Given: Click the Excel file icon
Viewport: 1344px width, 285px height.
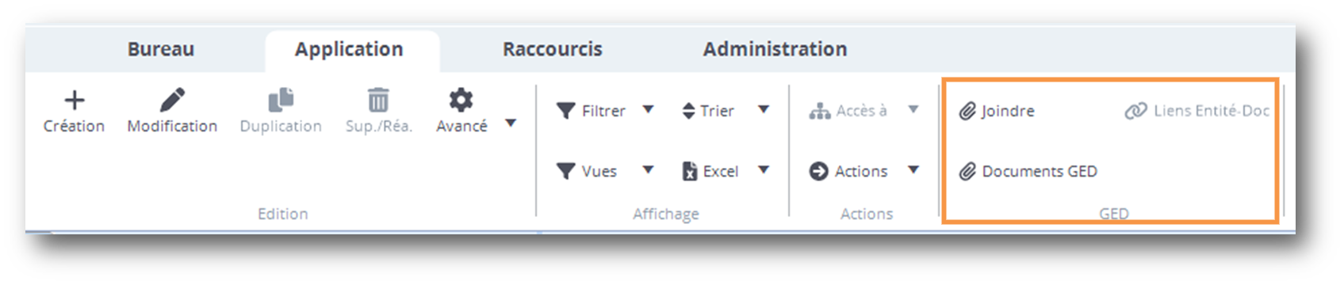Looking at the screenshot, I should tap(690, 171).
